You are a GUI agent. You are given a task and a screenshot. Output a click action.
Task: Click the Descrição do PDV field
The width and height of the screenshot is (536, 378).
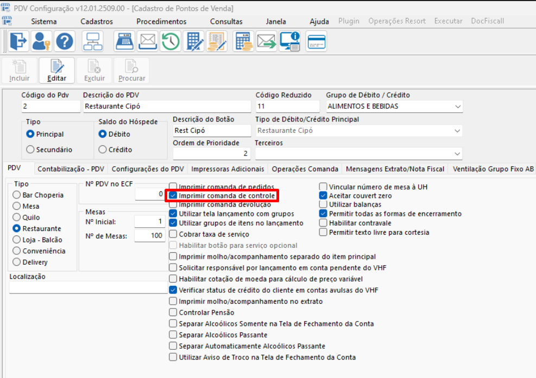tap(167, 106)
